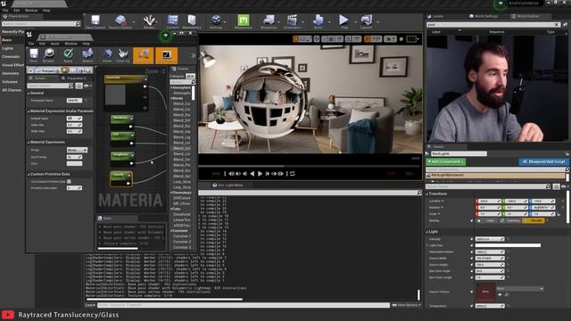
Task: Toggle the Light Color row checkbox
Action: (x=472, y=245)
